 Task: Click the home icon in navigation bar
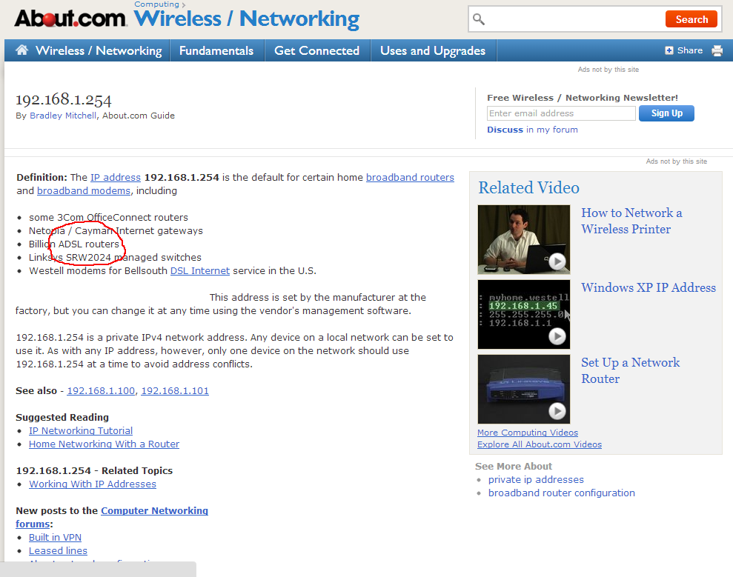pyautogui.click(x=22, y=50)
